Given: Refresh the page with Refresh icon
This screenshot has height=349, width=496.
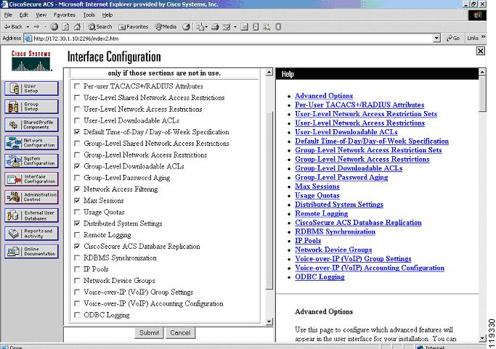Looking at the screenshot, I should 66,27.
